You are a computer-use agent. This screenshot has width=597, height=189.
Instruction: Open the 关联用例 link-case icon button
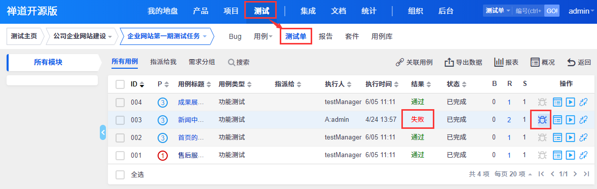(414, 62)
